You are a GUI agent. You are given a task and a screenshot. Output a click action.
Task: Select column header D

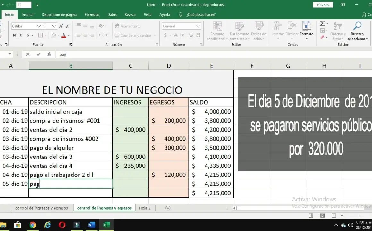click(x=169, y=66)
